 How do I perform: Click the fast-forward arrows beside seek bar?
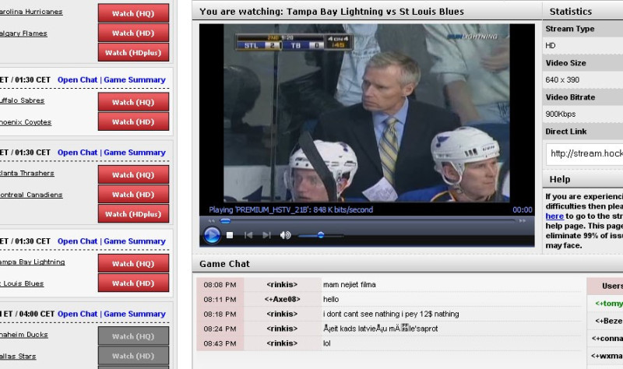[x=523, y=221]
